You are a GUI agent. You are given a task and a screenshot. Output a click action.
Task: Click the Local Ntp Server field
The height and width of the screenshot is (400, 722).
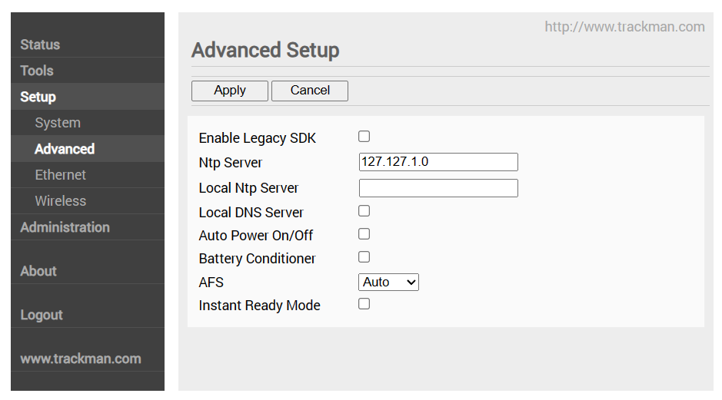click(x=438, y=188)
